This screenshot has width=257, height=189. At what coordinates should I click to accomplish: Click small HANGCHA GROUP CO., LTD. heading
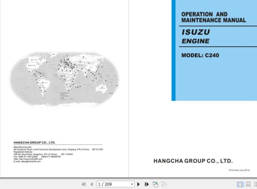[x=34, y=143]
